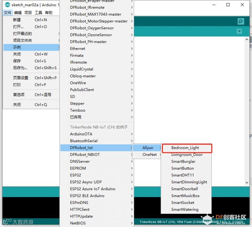
Task: Expand 项目文件夹 submenu
Action: pyautogui.click(x=31, y=41)
